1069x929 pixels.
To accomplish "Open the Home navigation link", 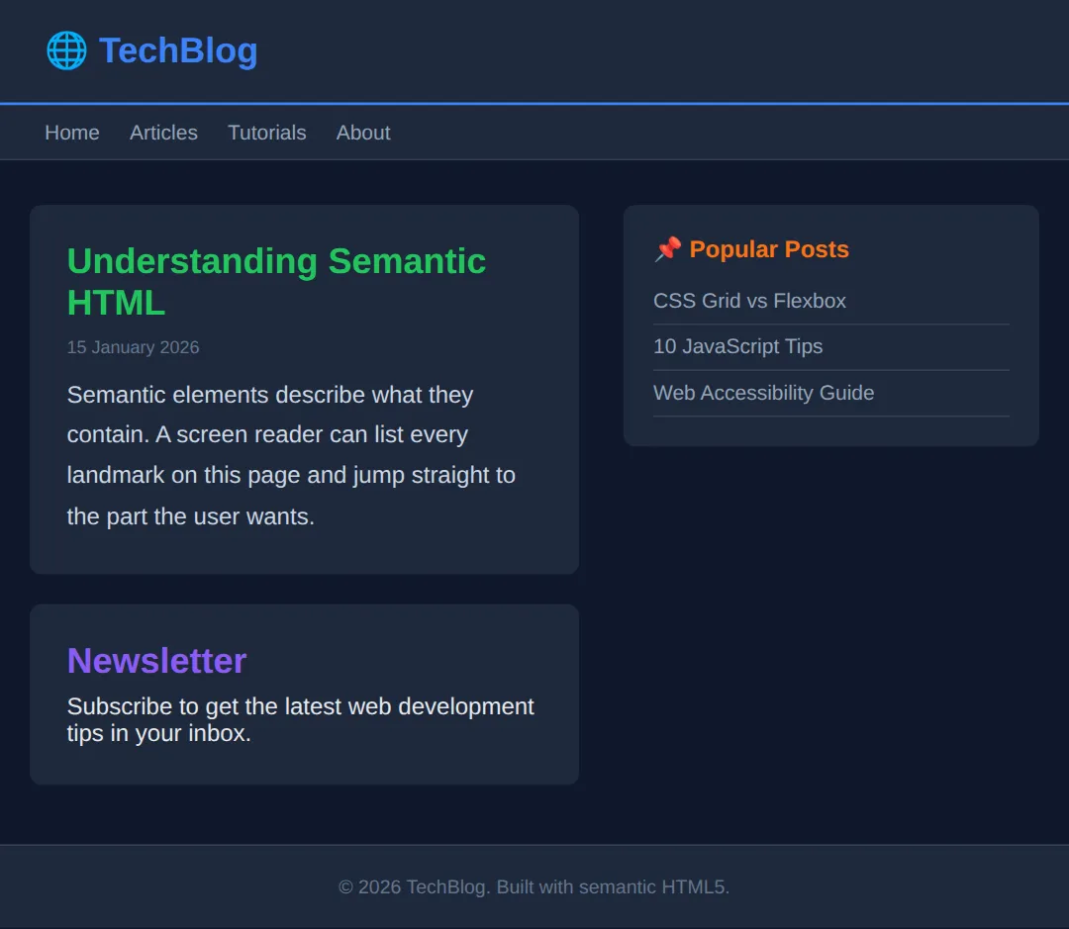I will 72,133.
